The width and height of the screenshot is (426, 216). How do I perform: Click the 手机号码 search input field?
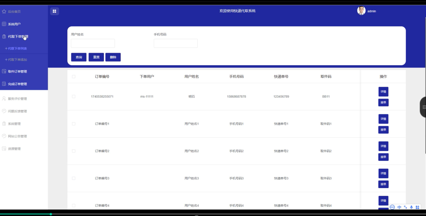tap(176, 43)
